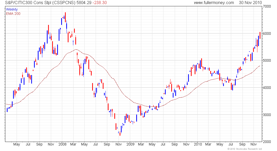
Task: Select the red EMA 200 legend label
Action: (x=13, y=14)
